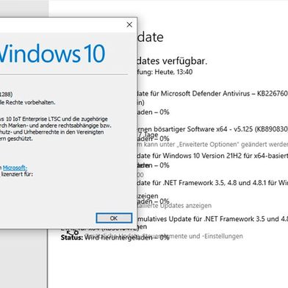The image size is (288, 288).
Task: Select the malicious software removal tool v5.125 entry
Action: [212, 129]
